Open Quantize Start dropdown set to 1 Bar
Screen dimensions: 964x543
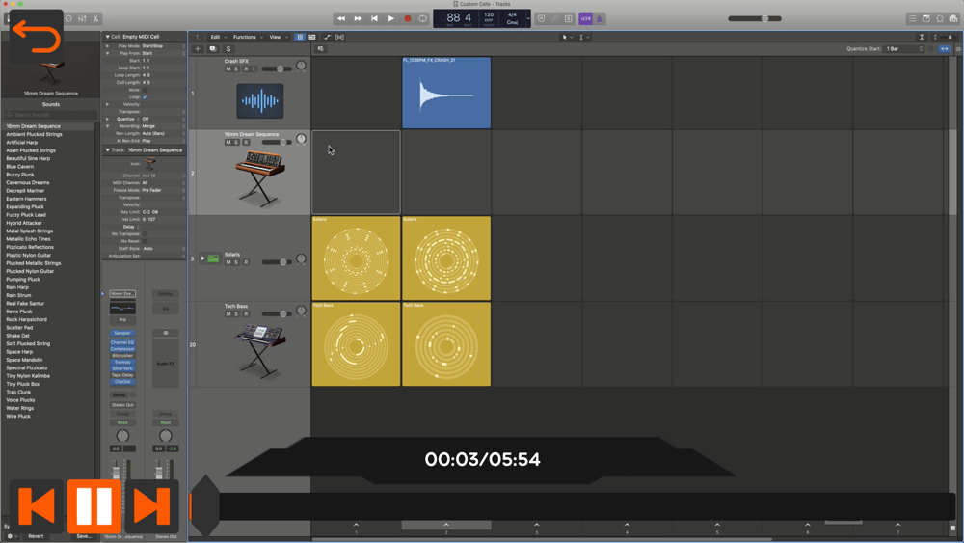(x=904, y=48)
